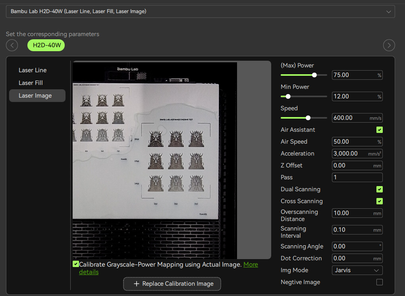405x296 pixels.
Task: Open the Img Mode Jarvis dropdown
Action: click(357, 270)
